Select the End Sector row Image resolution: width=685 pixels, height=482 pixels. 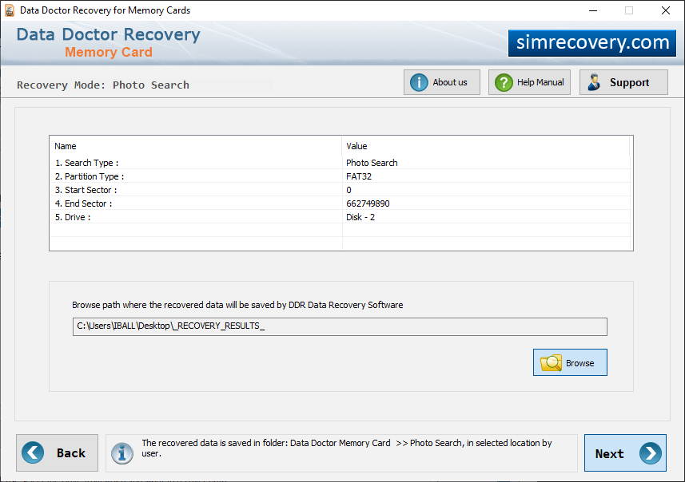coord(341,203)
